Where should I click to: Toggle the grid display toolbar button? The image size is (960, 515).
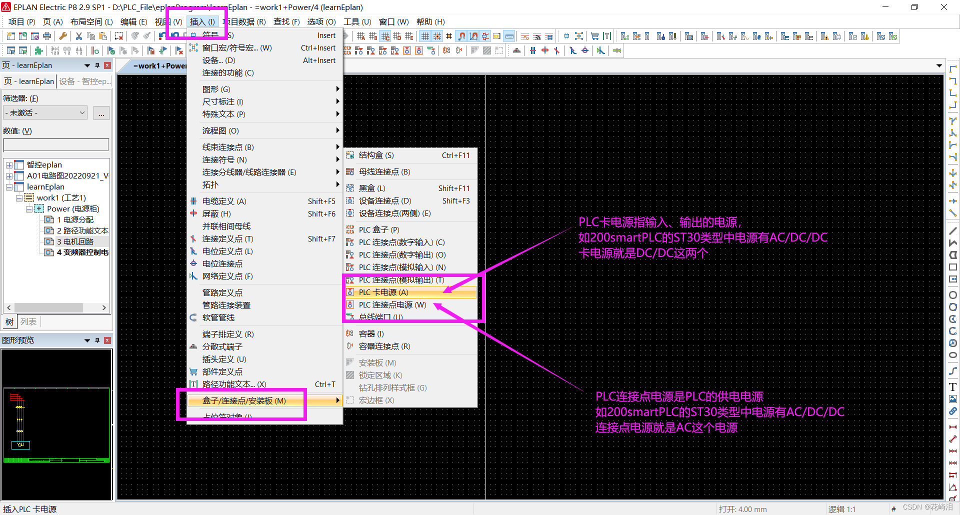point(425,36)
